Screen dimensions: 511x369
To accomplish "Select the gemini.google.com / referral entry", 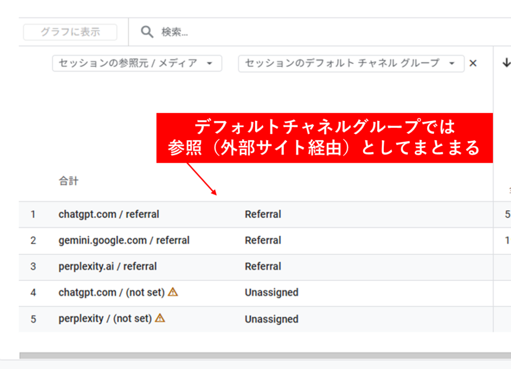I will [x=124, y=240].
